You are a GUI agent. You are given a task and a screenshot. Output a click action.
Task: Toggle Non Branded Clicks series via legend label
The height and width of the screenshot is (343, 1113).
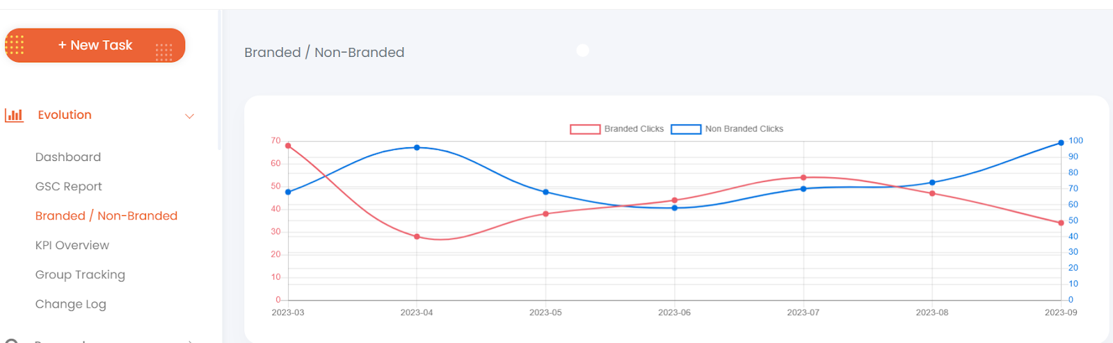pos(744,129)
